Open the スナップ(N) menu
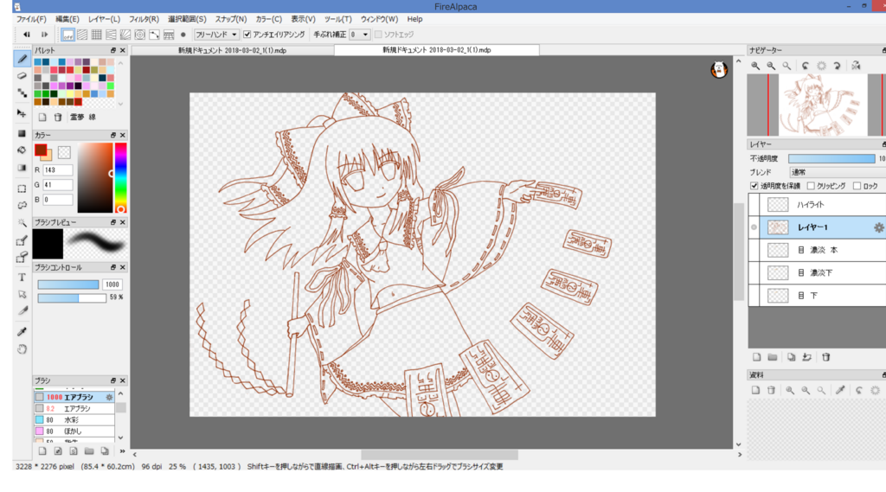 coord(230,19)
